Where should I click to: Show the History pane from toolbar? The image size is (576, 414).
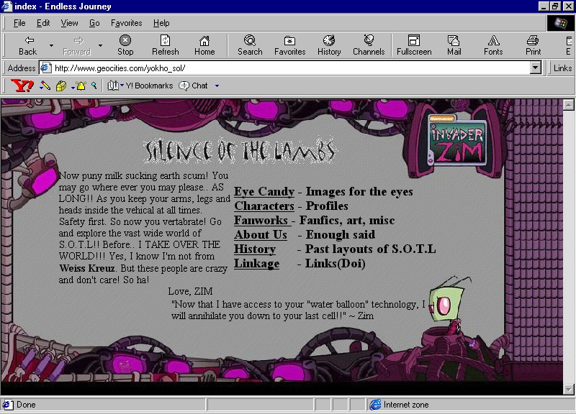(x=329, y=45)
